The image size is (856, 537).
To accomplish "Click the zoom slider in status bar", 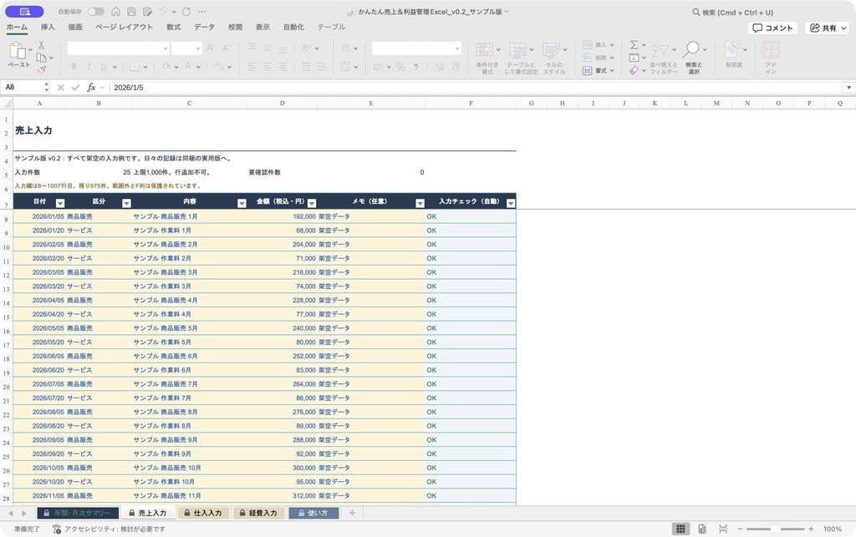I will [x=775, y=529].
